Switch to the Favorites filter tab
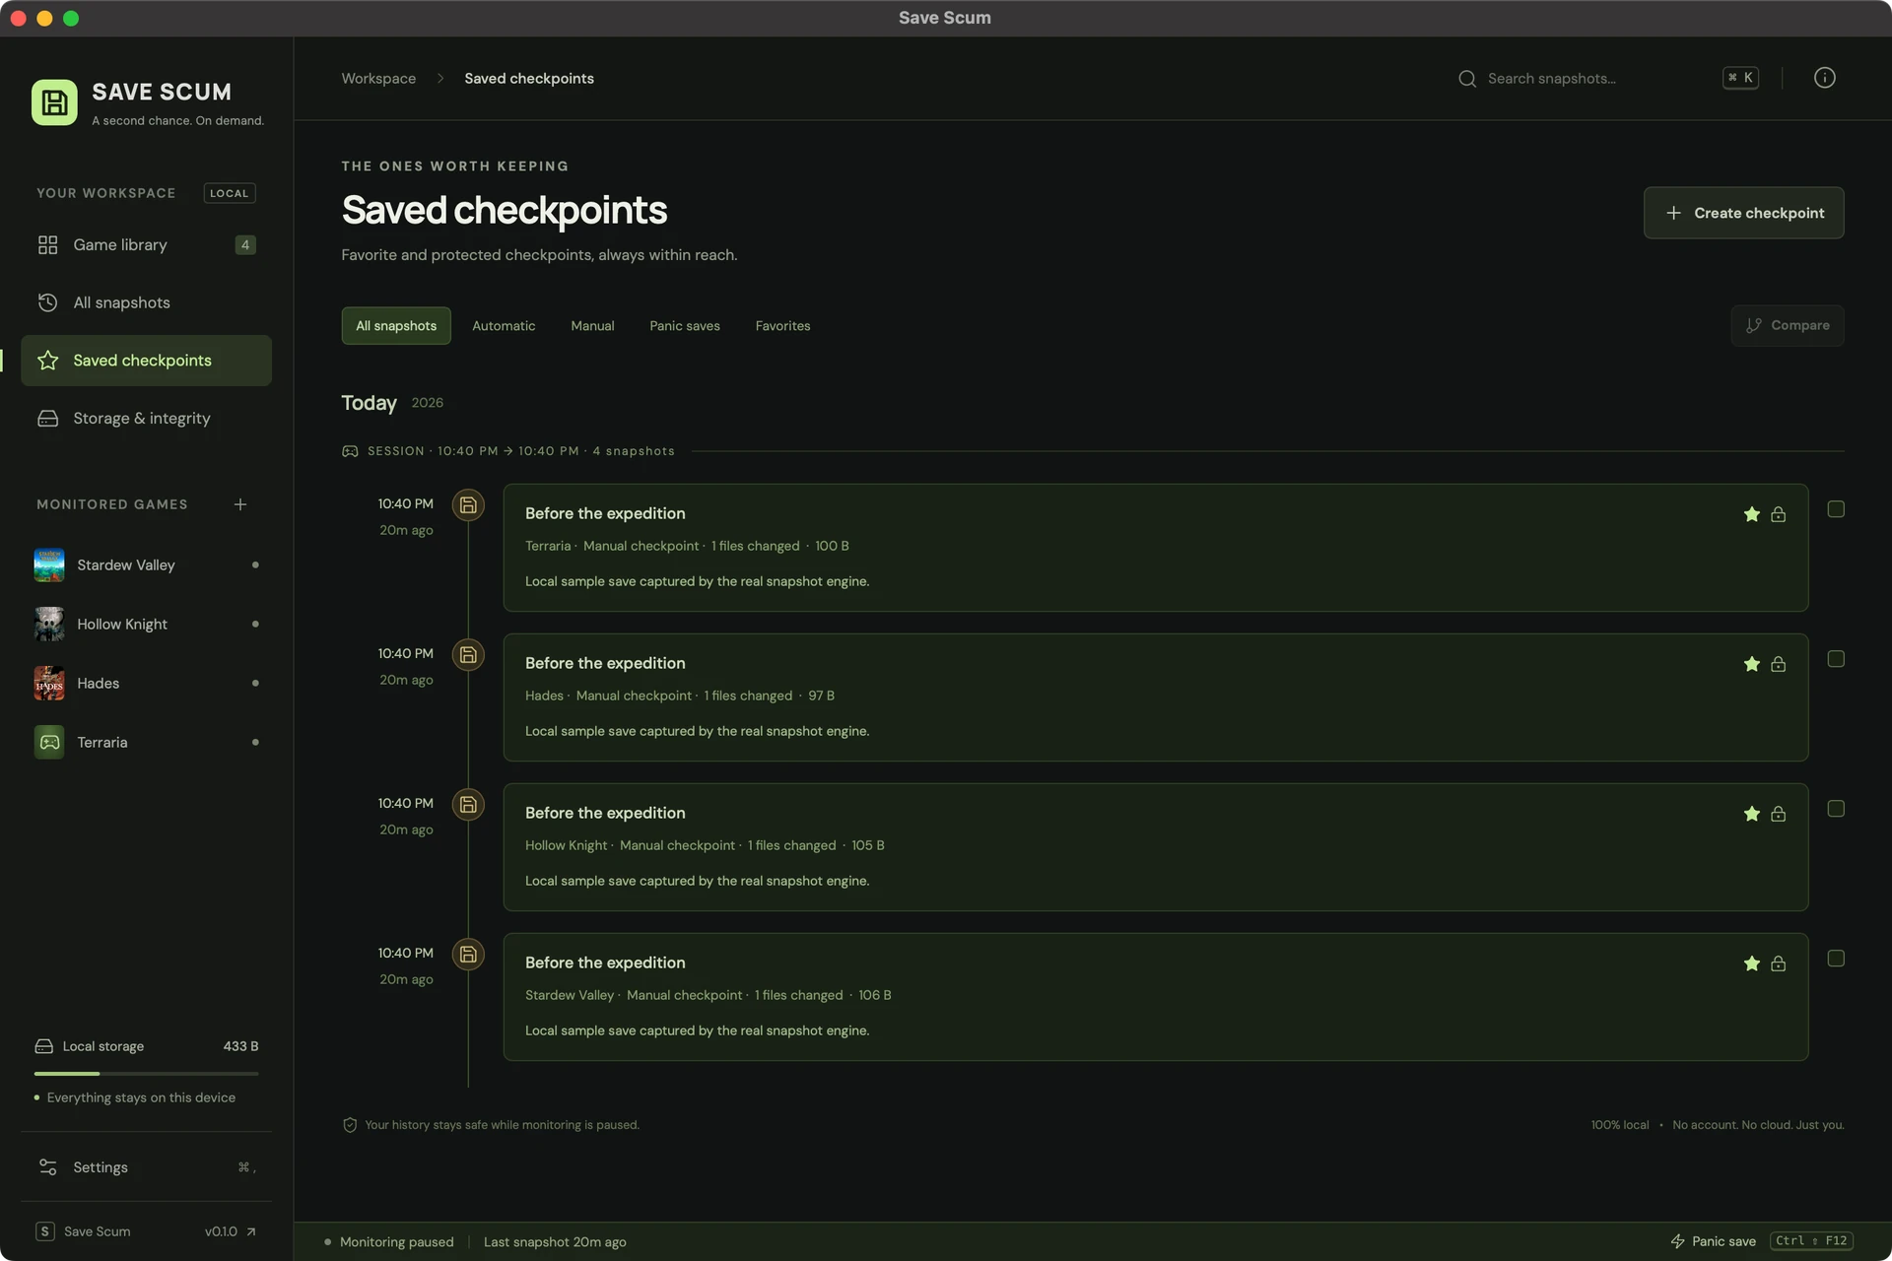This screenshot has width=1892, height=1261. click(x=782, y=326)
